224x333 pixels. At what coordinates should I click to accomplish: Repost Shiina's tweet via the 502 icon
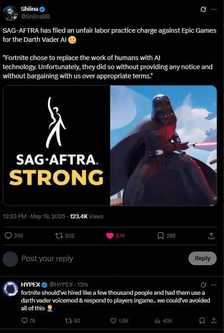pos(58,236)
